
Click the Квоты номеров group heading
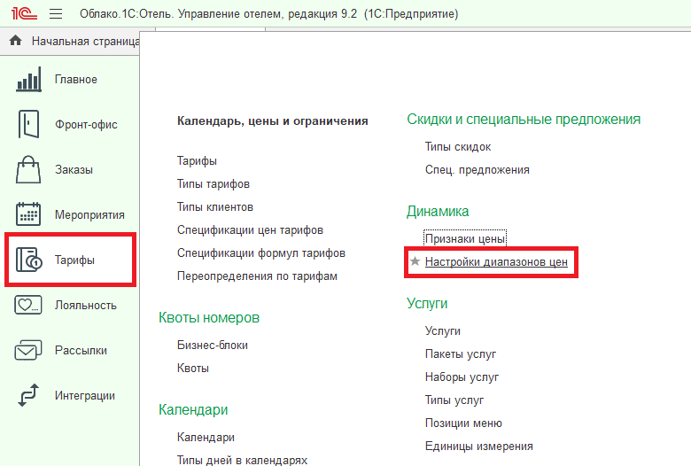pos(209,317)
